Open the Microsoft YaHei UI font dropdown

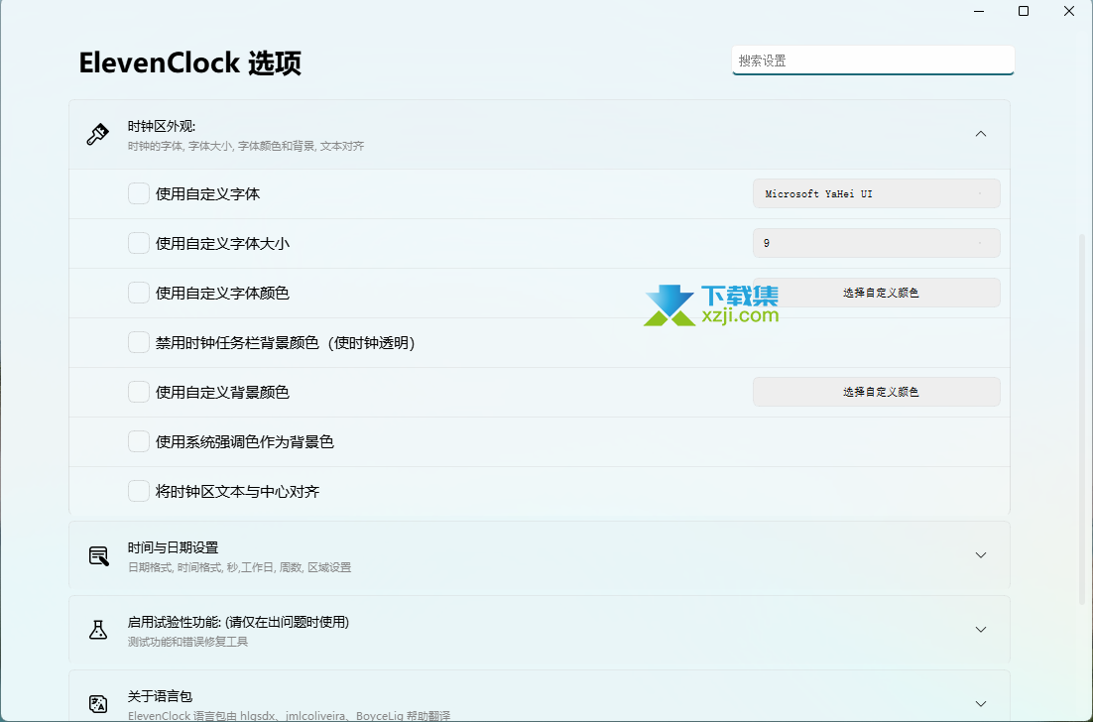coord(876,193)
